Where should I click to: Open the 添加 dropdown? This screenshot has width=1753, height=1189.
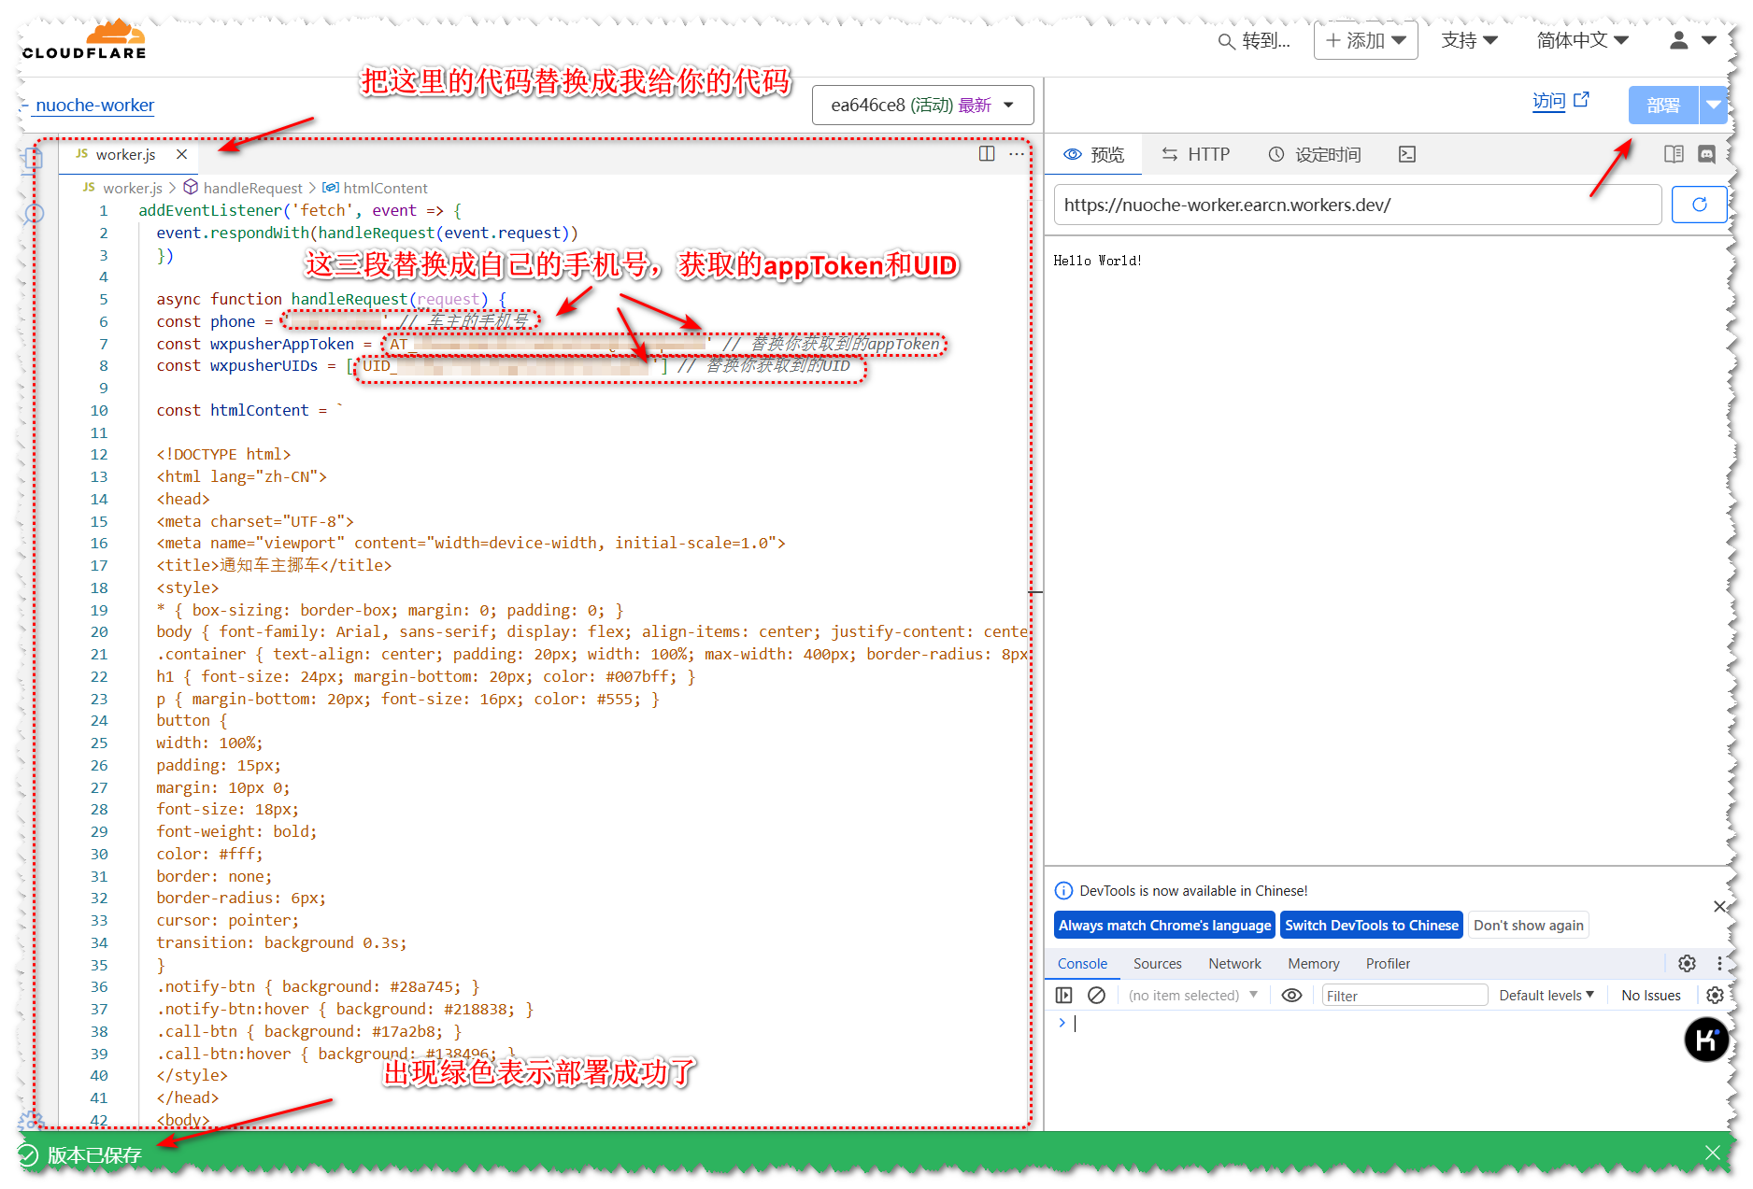point(1365,40)
